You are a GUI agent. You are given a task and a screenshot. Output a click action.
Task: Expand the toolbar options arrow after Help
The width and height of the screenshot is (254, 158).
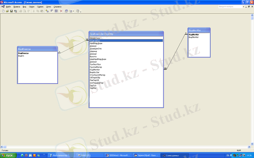click(81, 12)
